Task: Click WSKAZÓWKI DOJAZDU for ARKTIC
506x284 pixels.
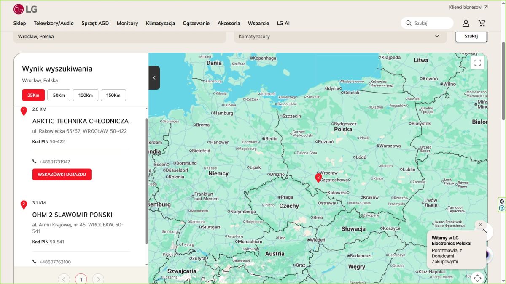Action: tap(62, 174)
